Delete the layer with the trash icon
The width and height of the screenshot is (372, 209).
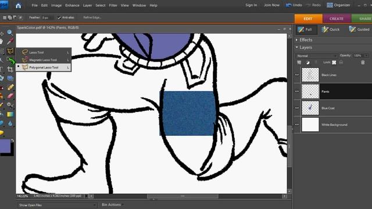pos(363,63)
